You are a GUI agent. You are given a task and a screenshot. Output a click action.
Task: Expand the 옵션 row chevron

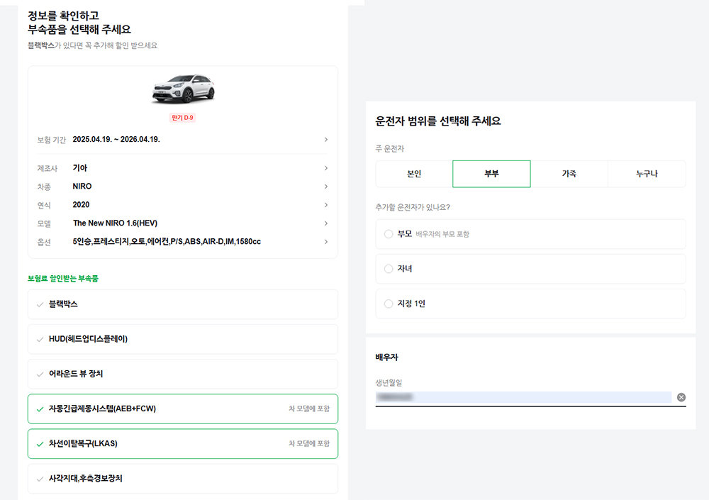coord(325,242)
